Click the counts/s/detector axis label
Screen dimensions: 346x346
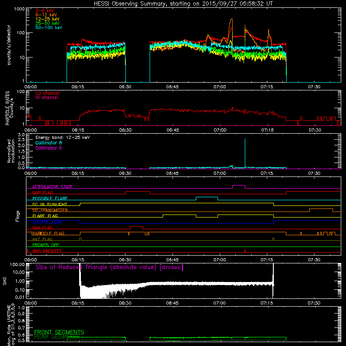tap(9, 45)
